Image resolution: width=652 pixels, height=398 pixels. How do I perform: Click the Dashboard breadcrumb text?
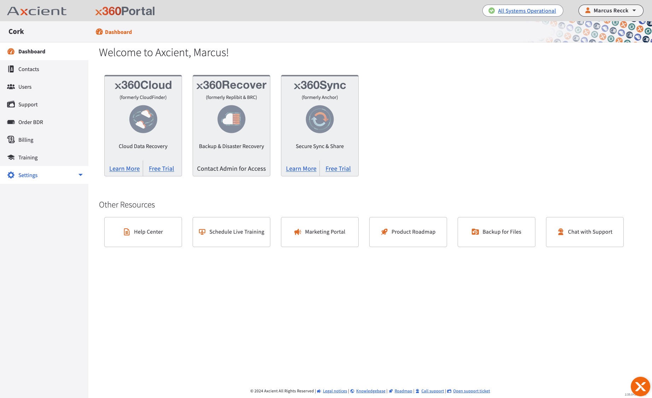pos(118,32)
